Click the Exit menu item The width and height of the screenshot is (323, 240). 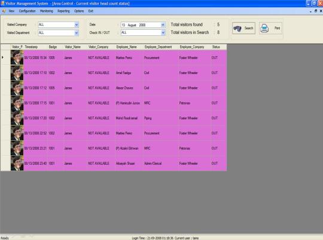click(91, 11)
